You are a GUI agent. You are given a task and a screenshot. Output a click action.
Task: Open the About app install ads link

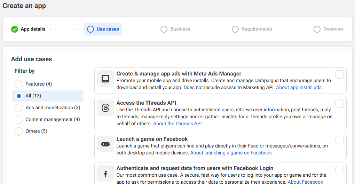[299, 87]
